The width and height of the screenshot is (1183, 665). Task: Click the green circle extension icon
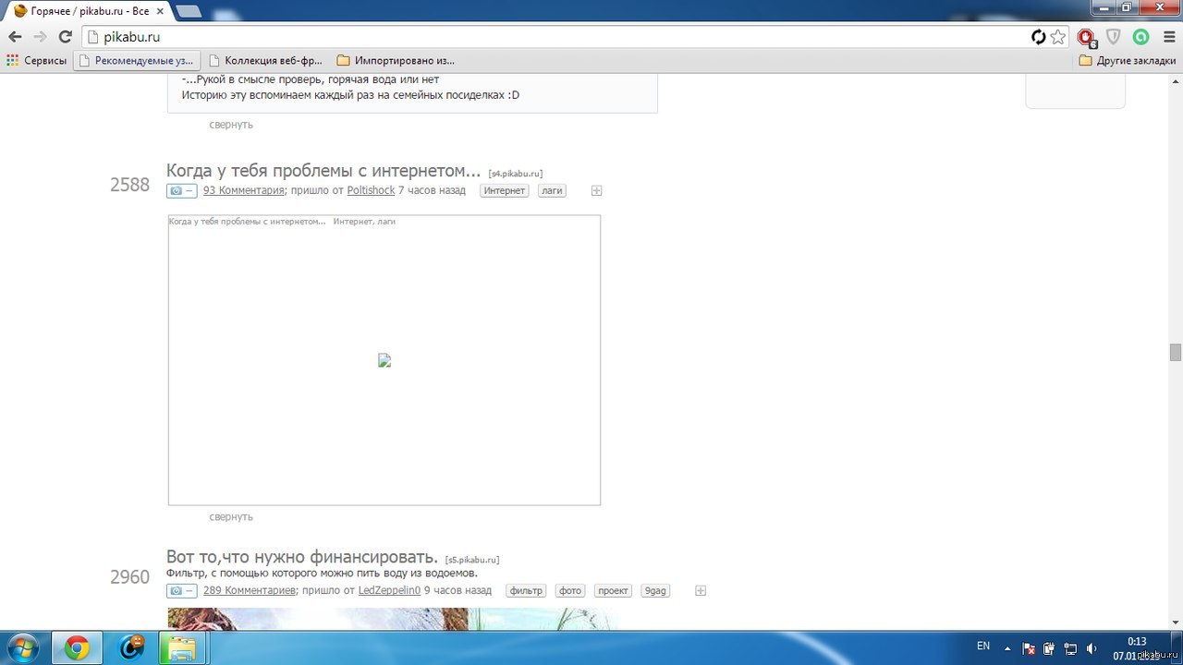pos(1141,37)
